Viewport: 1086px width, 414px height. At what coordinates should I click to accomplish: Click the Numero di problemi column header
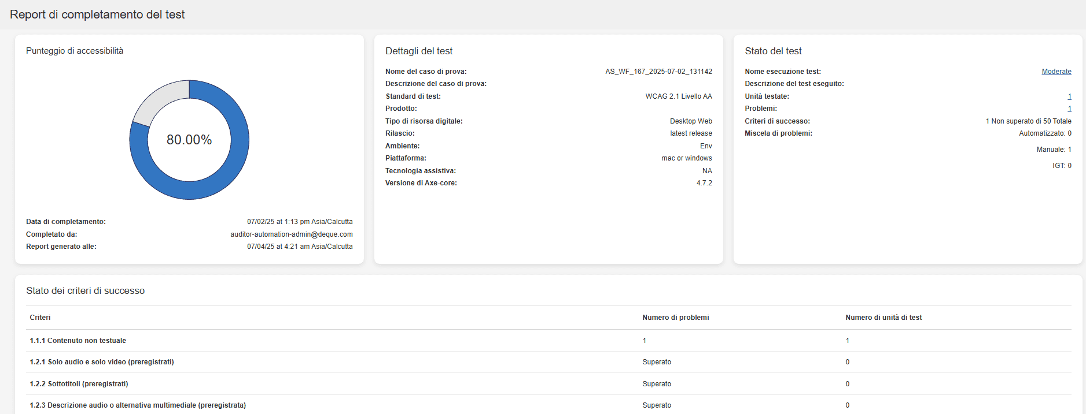pyautogui.click(x=675, y=318)
